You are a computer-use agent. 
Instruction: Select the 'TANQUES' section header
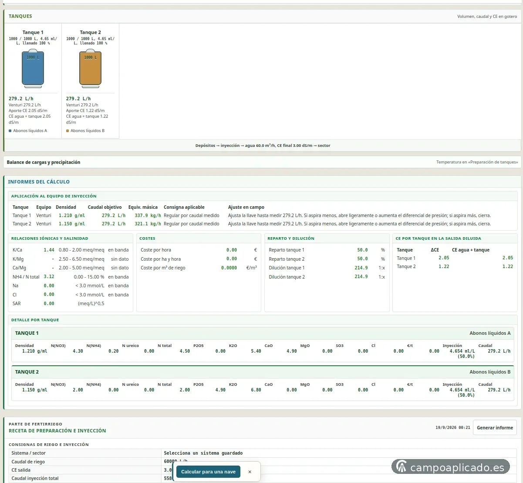(20, 16)
